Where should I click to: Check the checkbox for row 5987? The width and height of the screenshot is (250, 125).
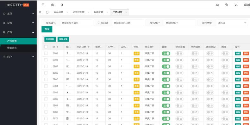pyautogui.click(x=46, y=66)
